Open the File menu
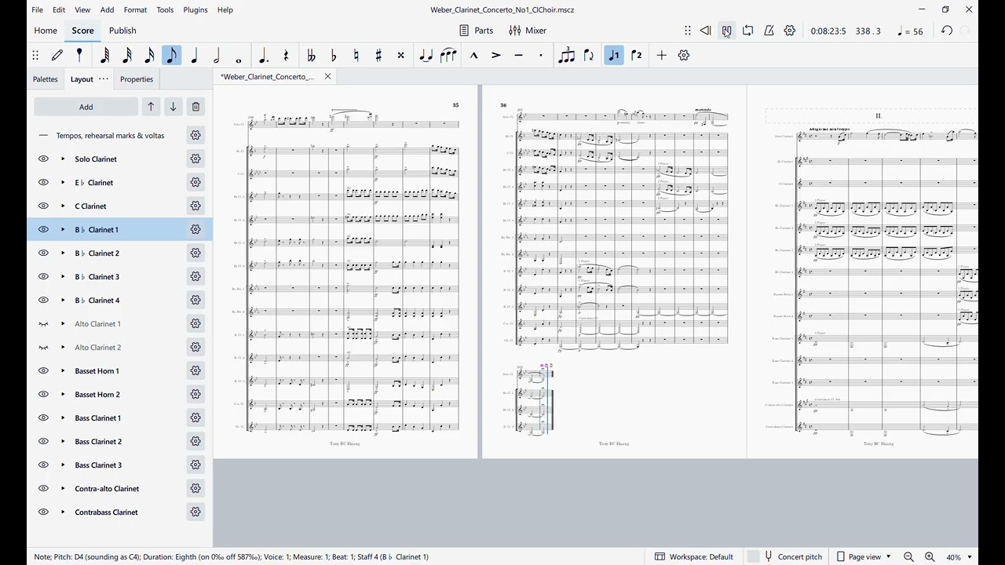The image size is (1005, 565). [x=37, y=9]
